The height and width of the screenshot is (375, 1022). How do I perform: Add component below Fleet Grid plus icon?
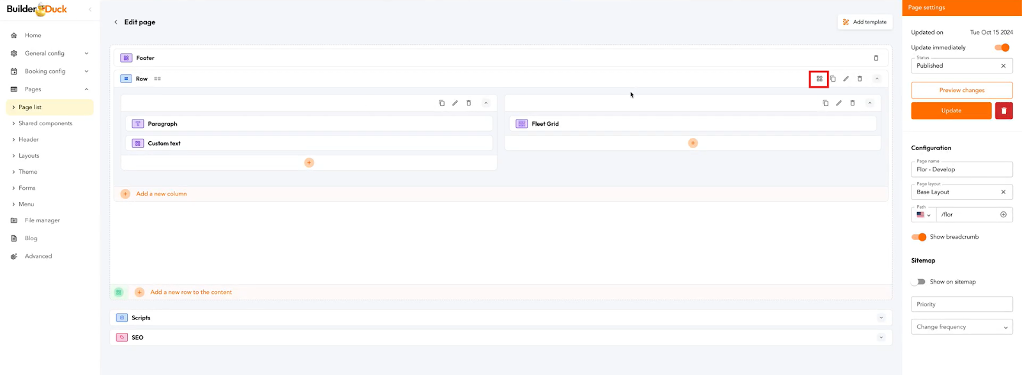click(692, 143)
